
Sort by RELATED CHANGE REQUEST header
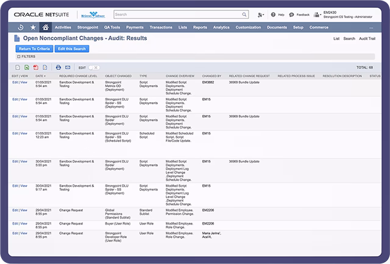click(x=249, y=76)
